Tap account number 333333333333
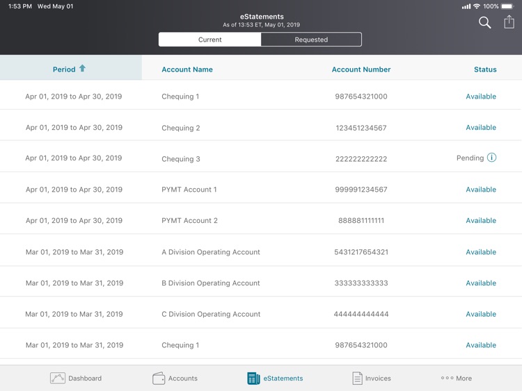 click(x=361, y=283)
